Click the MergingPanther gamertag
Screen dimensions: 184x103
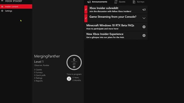(x=47, y=56)
